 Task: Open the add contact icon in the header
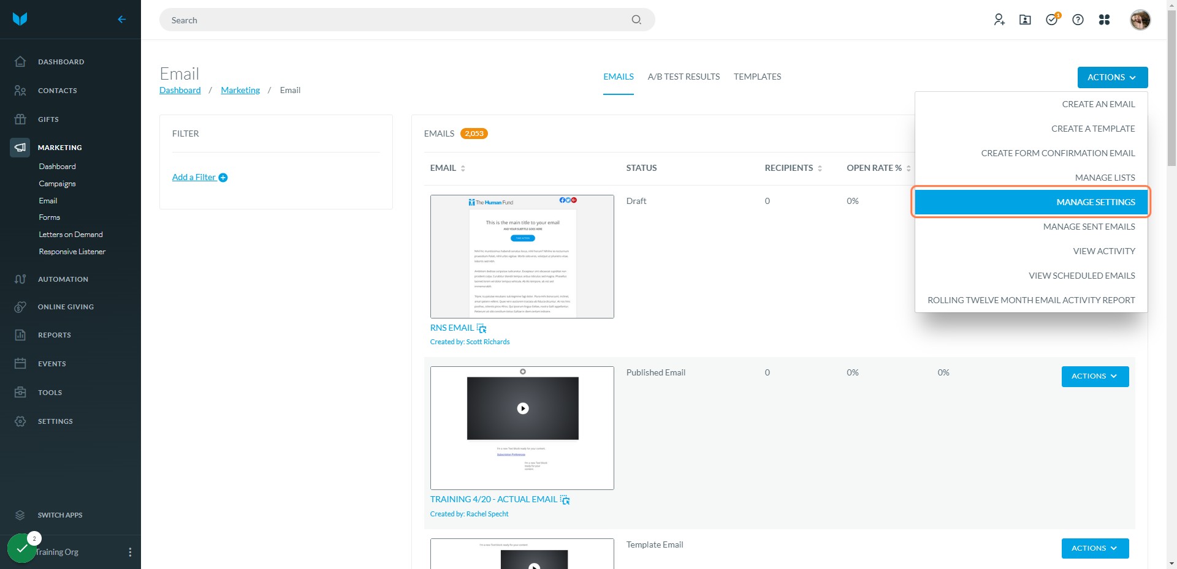[x=999, y=20]
